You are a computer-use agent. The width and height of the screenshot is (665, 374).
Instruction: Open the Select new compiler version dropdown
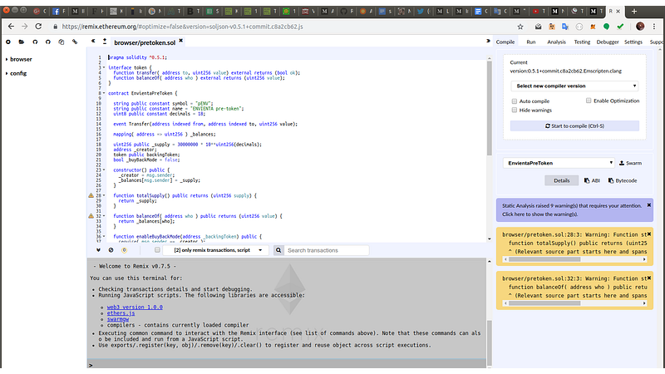(x=574, y=86)
